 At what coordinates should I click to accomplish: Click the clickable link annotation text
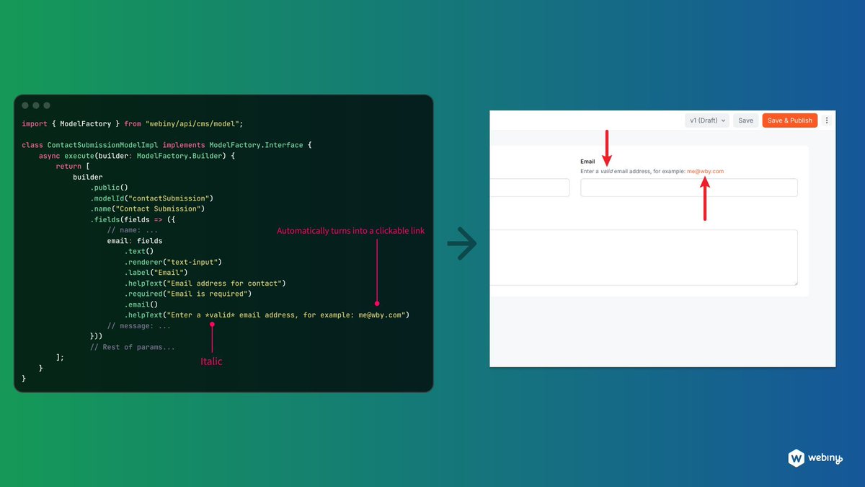click(350, 230)
